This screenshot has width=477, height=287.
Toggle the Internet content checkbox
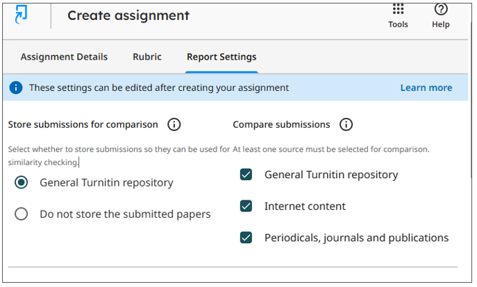[246, 206]
